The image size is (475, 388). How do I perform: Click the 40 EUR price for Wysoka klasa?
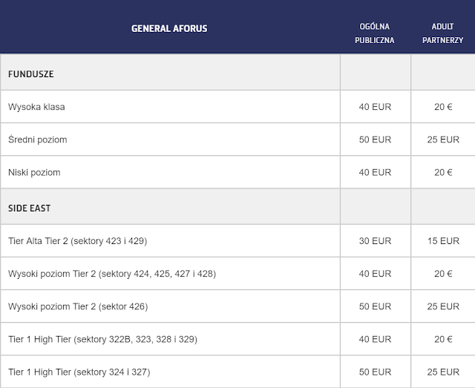point(375,107)
